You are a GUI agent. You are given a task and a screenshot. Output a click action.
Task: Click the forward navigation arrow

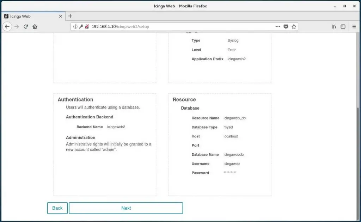tap(17, 27)
